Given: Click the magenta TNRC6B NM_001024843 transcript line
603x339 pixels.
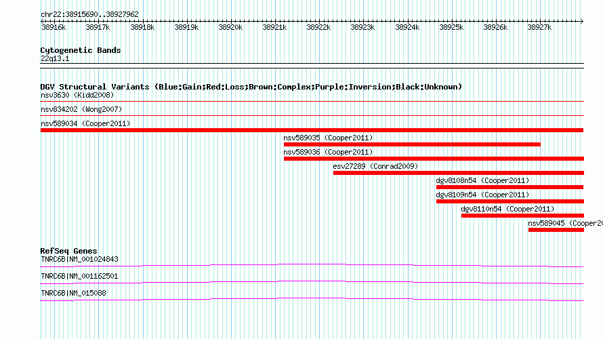Looking at the screenshot, I should point(312,265).
